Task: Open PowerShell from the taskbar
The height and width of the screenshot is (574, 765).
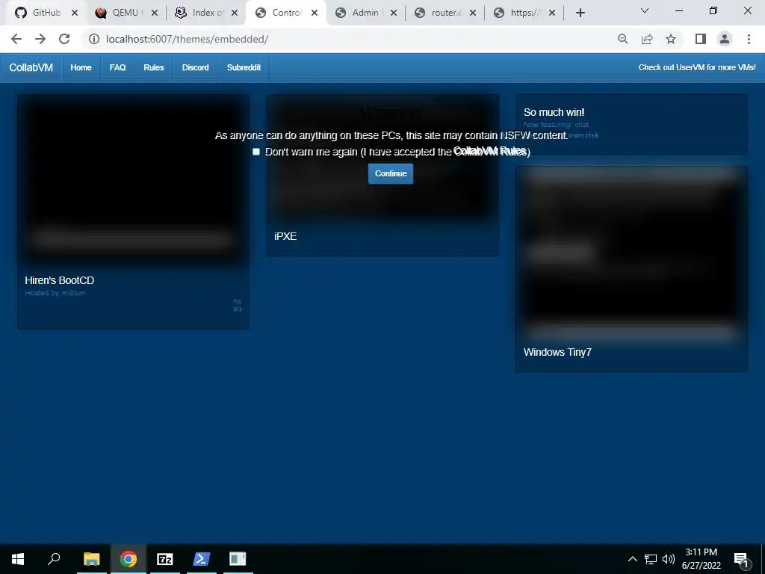Action: (202, 559)
